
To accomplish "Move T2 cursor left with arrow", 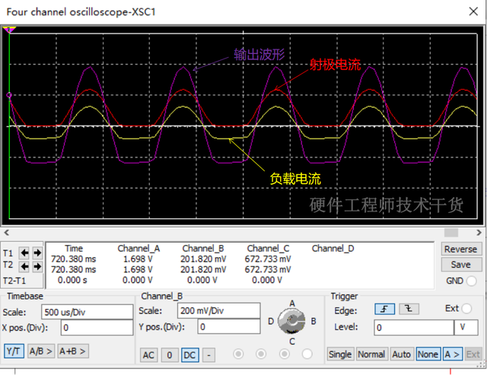I will [24, 266].
